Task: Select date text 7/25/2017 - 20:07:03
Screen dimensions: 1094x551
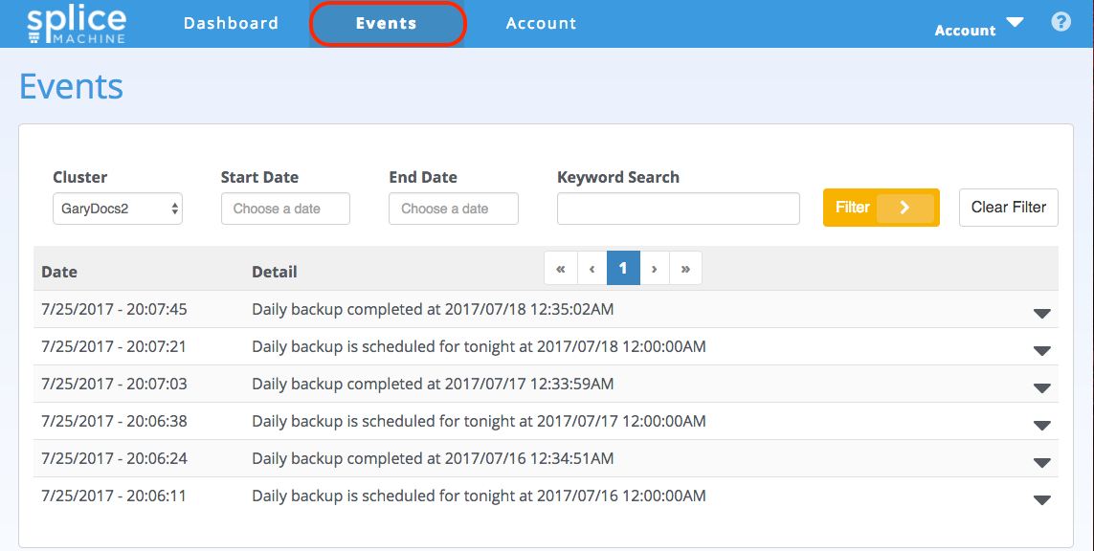Action: 115,384
